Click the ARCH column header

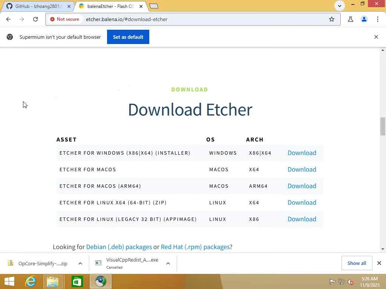coord(254,140)
